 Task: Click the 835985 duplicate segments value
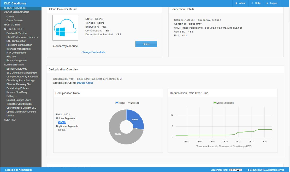coord(62,130)
